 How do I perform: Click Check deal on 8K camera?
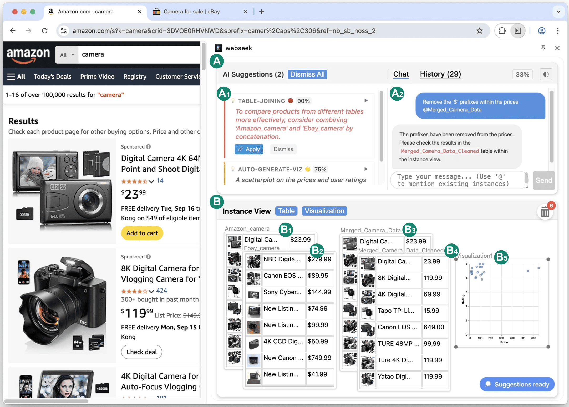click(x=141, y=352)
